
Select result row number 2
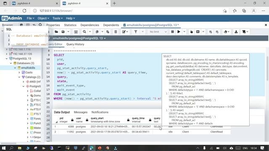coord(55,132)
